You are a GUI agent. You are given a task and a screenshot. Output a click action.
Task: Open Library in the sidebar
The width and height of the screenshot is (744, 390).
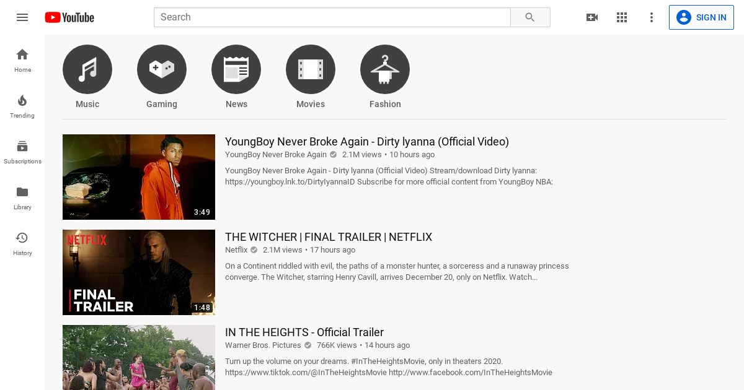click(x=22, y=197)
